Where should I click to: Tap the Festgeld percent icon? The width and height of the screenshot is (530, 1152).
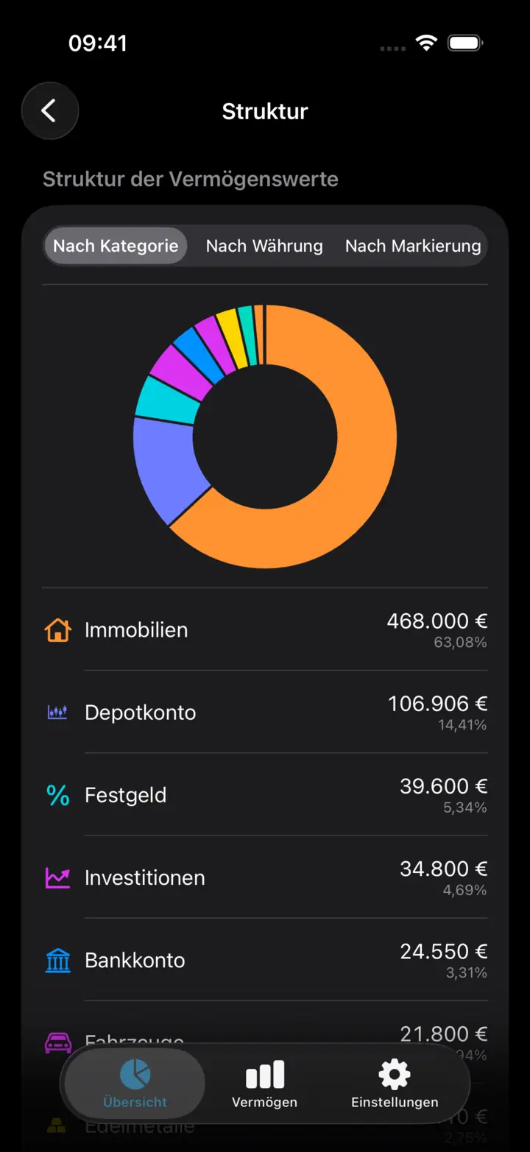tap(57, 795)
